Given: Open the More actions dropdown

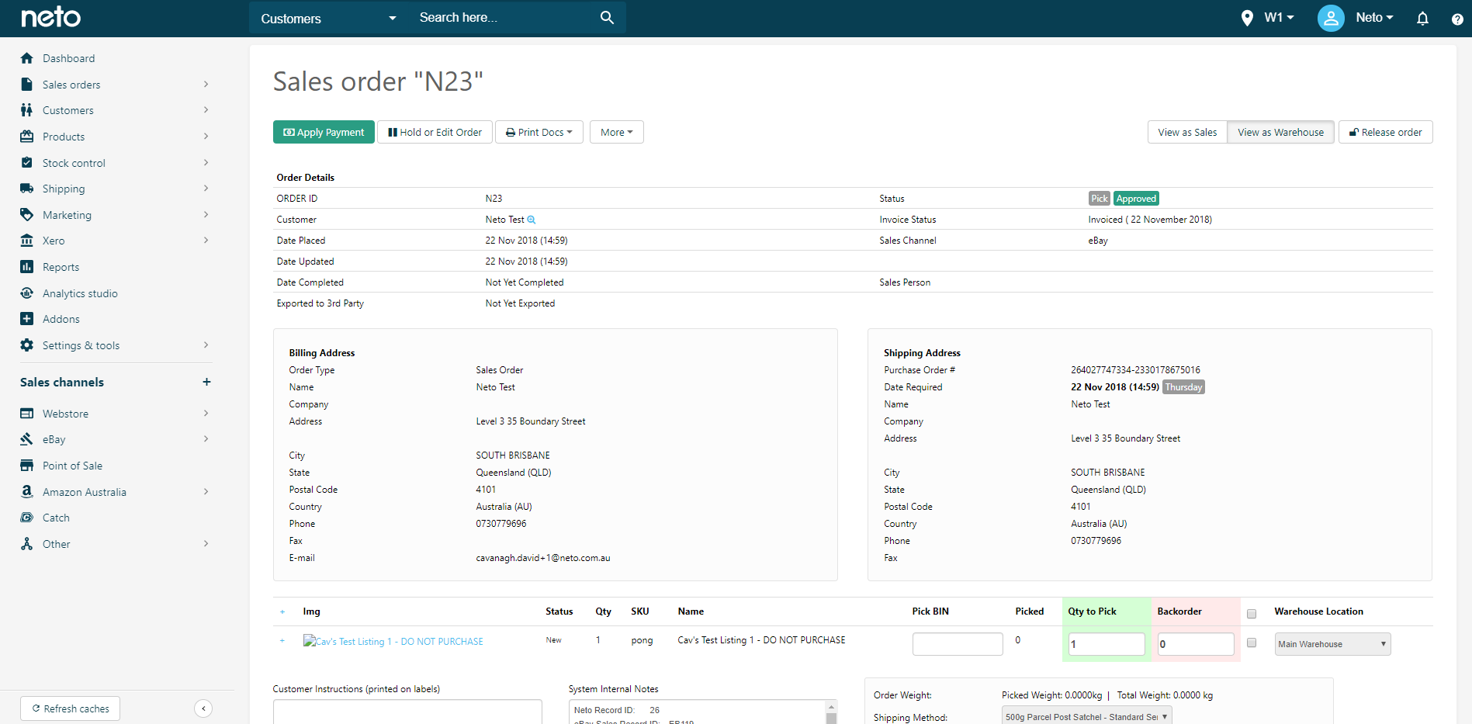Looking at the screenshot, I should click(x=616, y=132).
